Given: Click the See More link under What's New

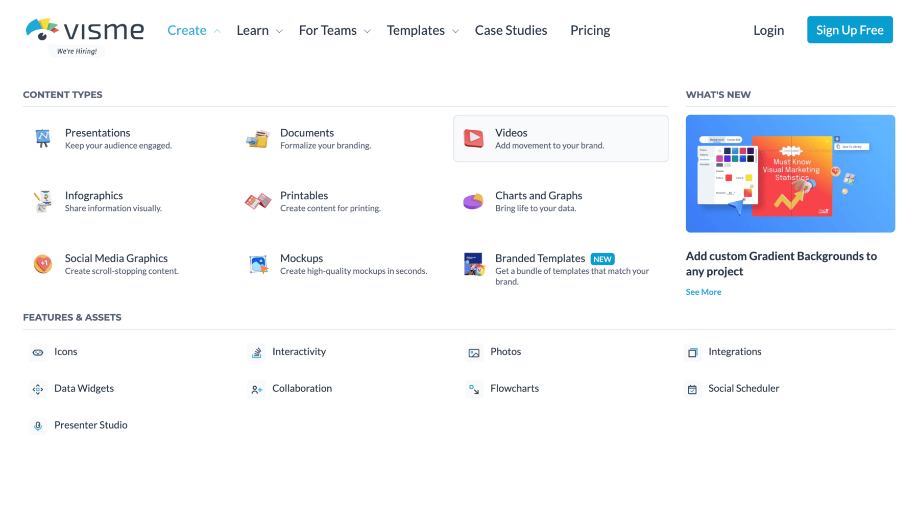Looking at the screenshot, I should [703, 292].
